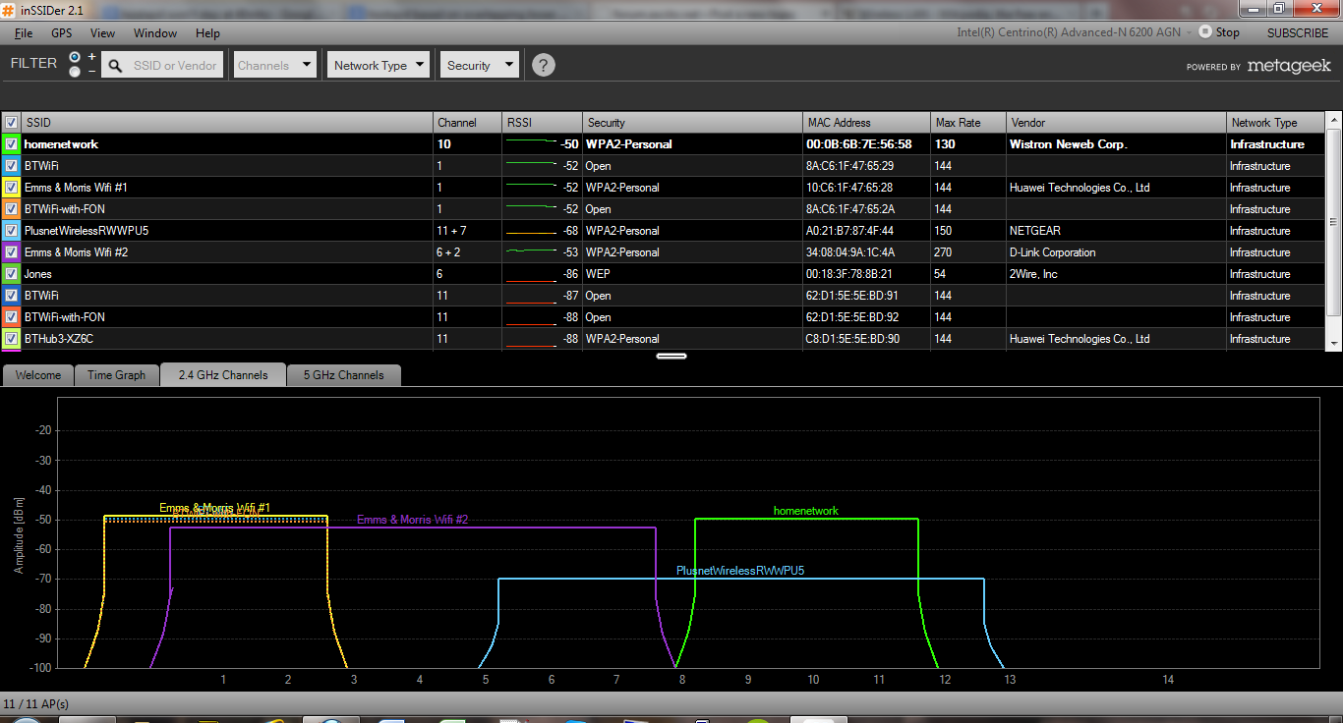Image resolution: width=1343 pixels, height=723 pixels.
Task: Sort by the SSID column header
Action: point(227,123)
